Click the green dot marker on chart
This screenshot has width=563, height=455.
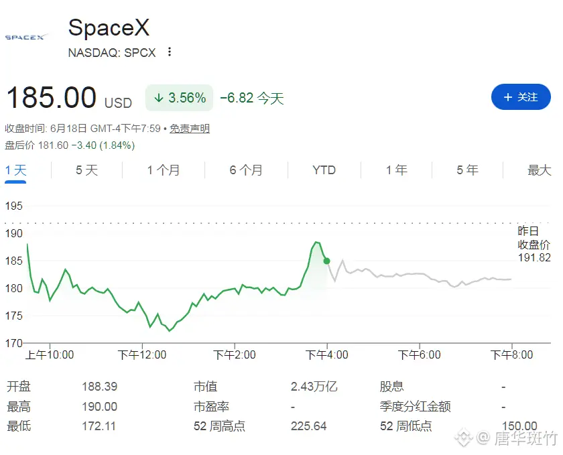tap(327, 261)
